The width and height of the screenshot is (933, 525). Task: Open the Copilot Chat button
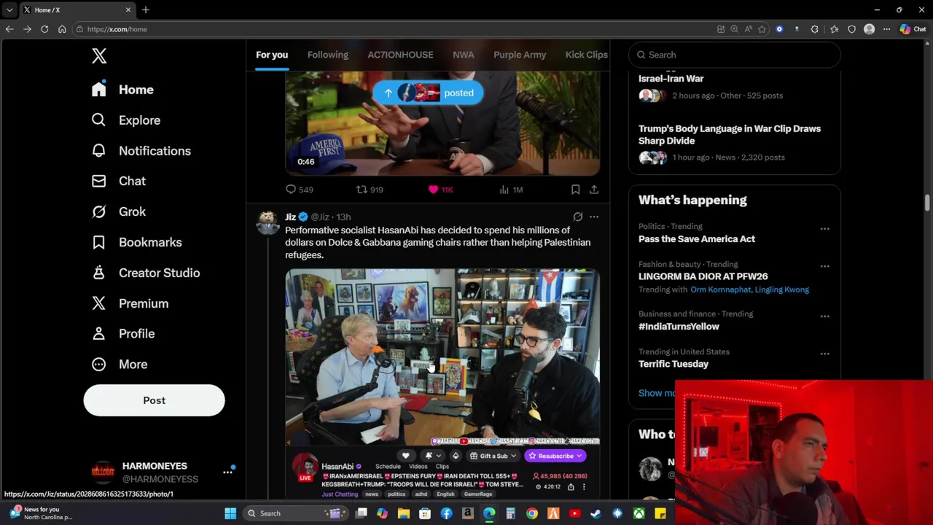[913, 29]
